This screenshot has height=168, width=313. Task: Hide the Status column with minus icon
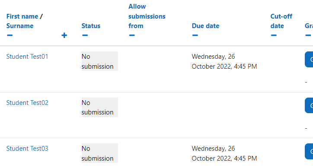coord(85,35)
